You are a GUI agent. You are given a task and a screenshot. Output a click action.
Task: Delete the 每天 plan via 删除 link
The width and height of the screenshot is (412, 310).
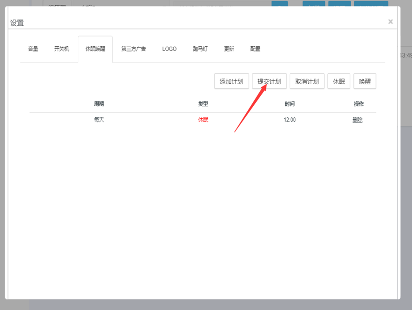tap(358, 120)
